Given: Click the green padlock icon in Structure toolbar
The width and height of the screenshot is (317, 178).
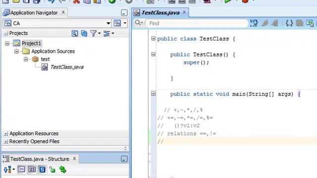Looking at the screenshot, I should coord(53,170).
